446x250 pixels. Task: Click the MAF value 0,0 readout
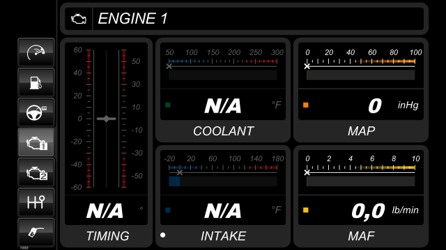pos(368,211)
